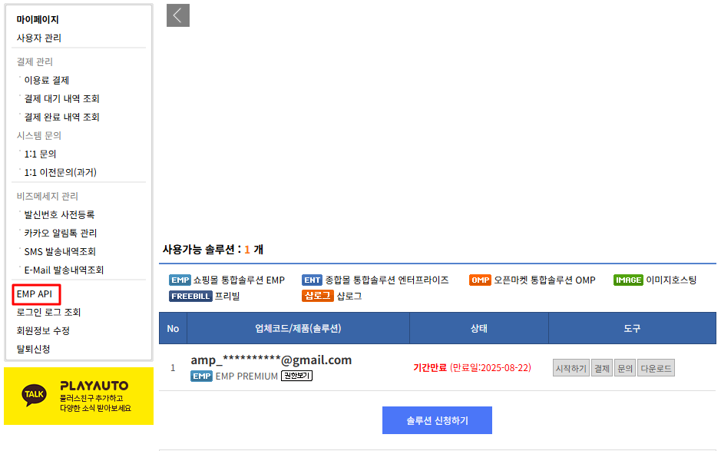
Task: View 로그인 로그 조회
Action: (x=48, y=312)
